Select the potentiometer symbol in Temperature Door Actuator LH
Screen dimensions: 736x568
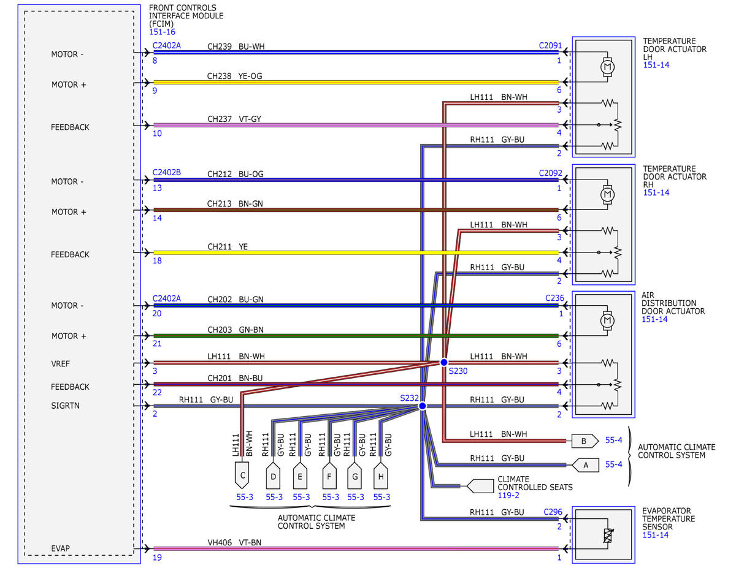coord(617,125)
